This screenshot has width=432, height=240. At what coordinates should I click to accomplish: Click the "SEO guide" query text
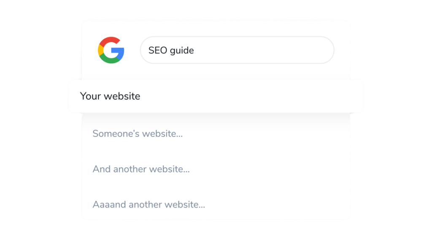coord(171,51)
